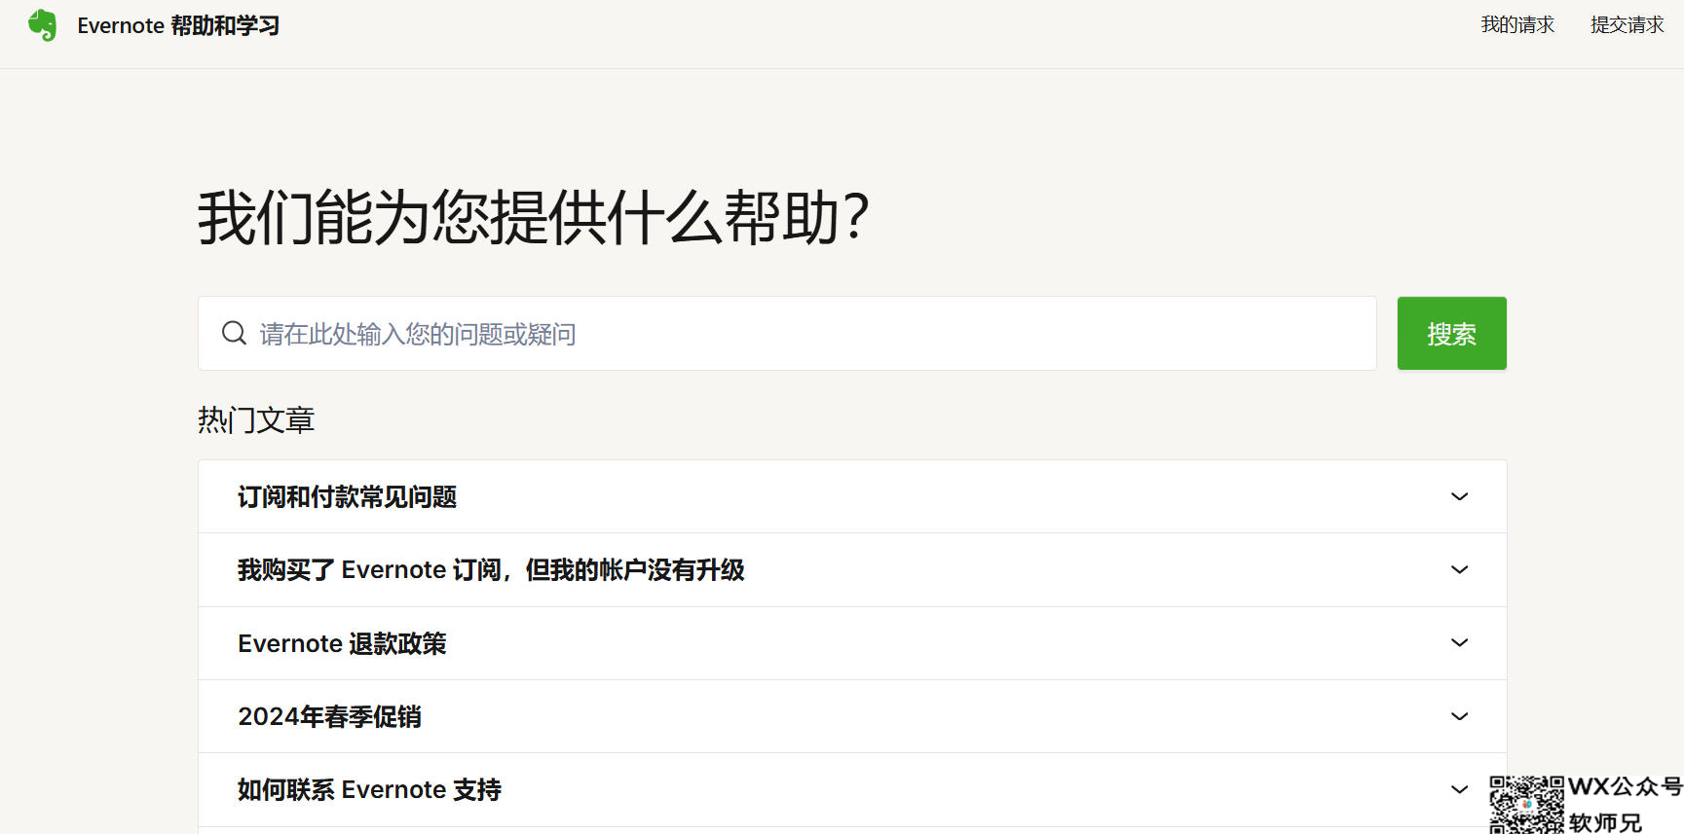1684x834 pixels.
Task: Select 我购买了 Evernote 订阅，但我的帐户没有升级 title
Action: 491,570
